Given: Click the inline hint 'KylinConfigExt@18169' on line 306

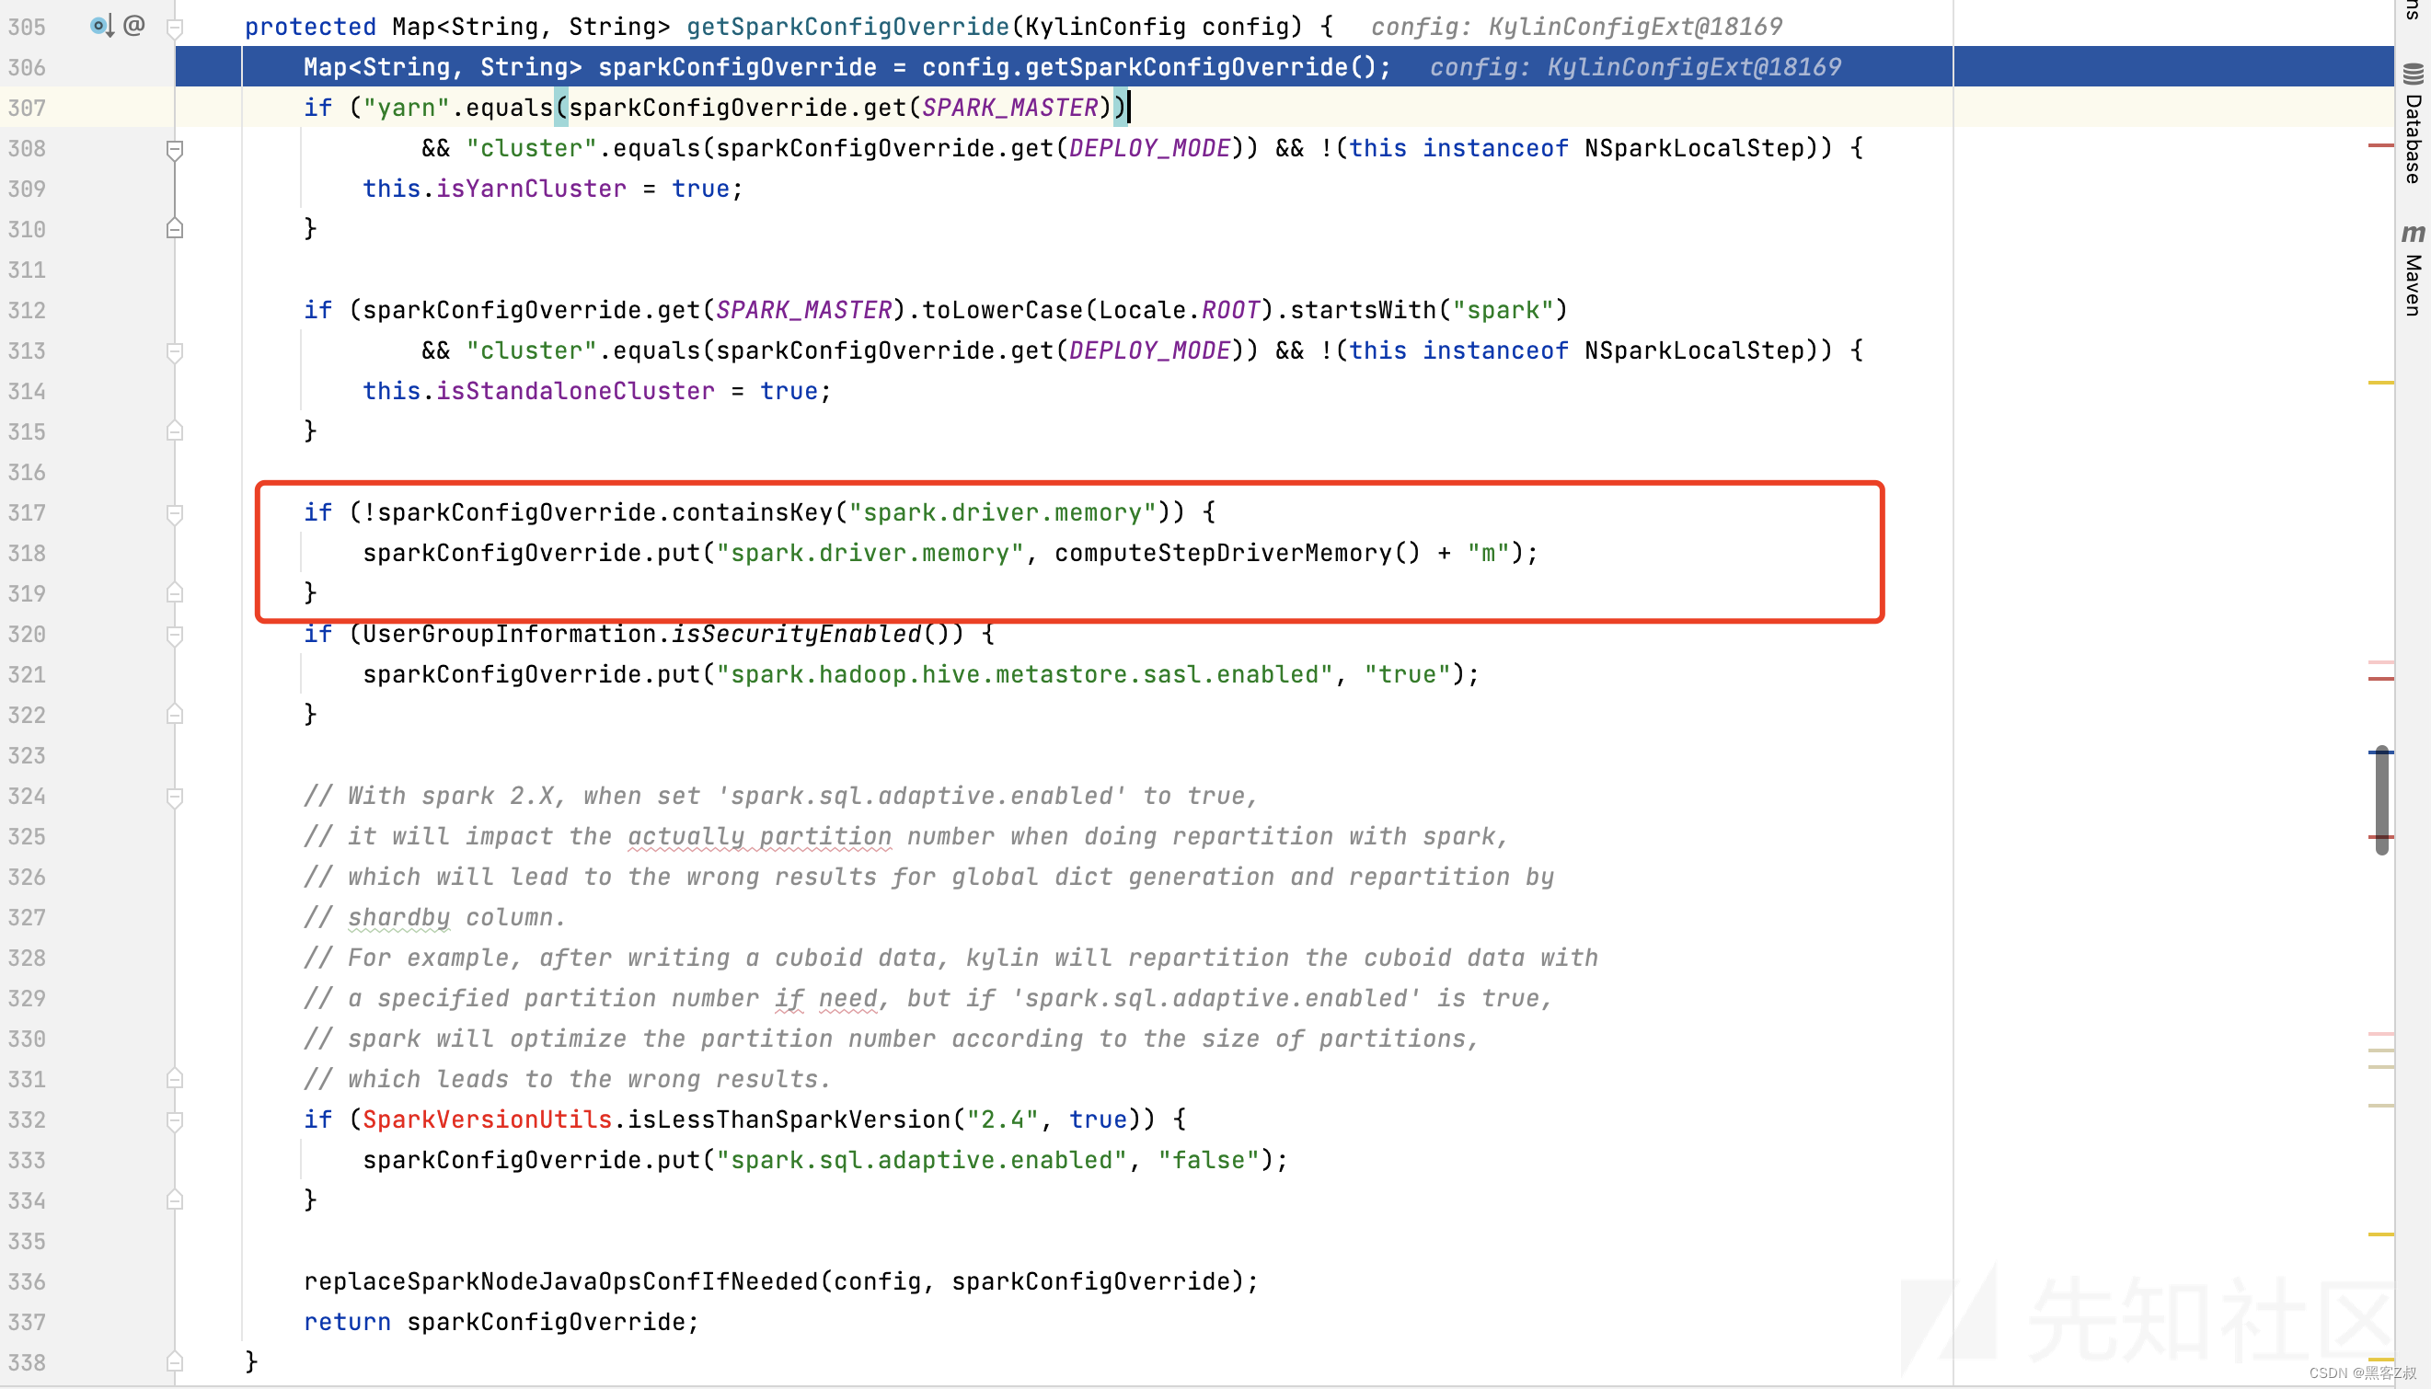Looking at the screenshot, I should 1697,67.
